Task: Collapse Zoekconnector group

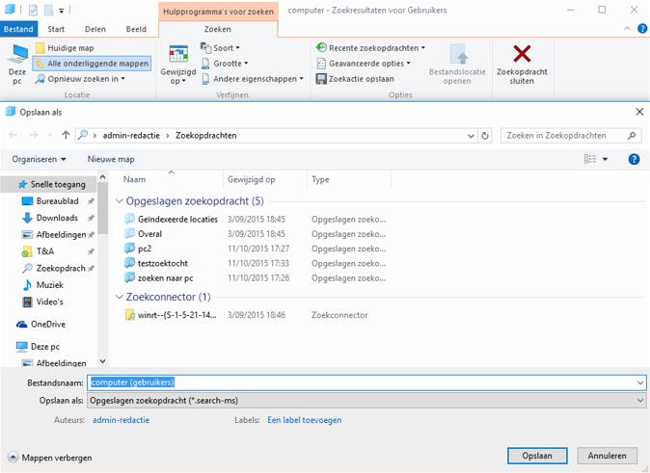Action: 120,297
